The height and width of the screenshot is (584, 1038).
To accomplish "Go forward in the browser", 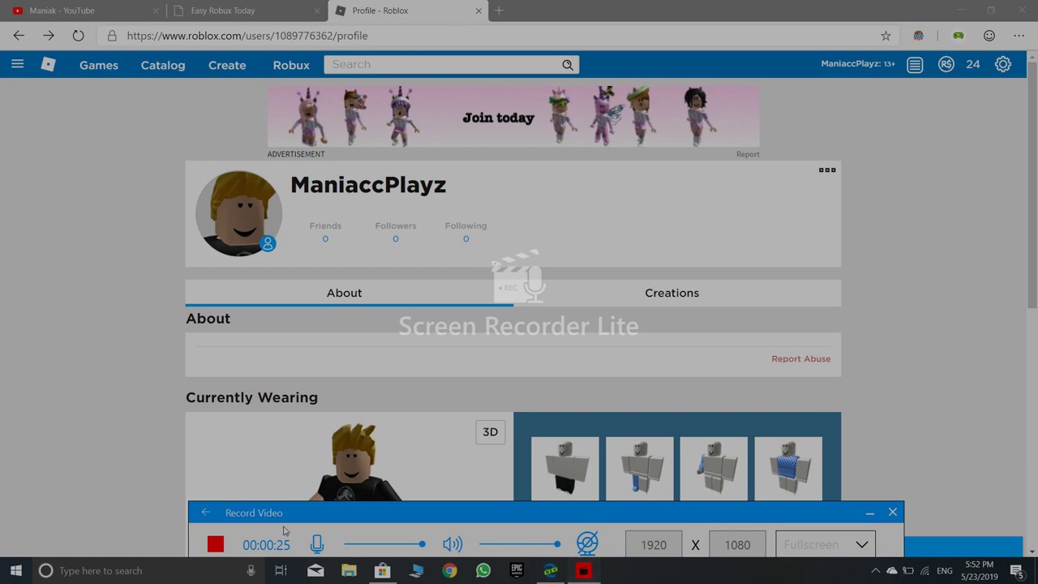I will coord(49,36).
